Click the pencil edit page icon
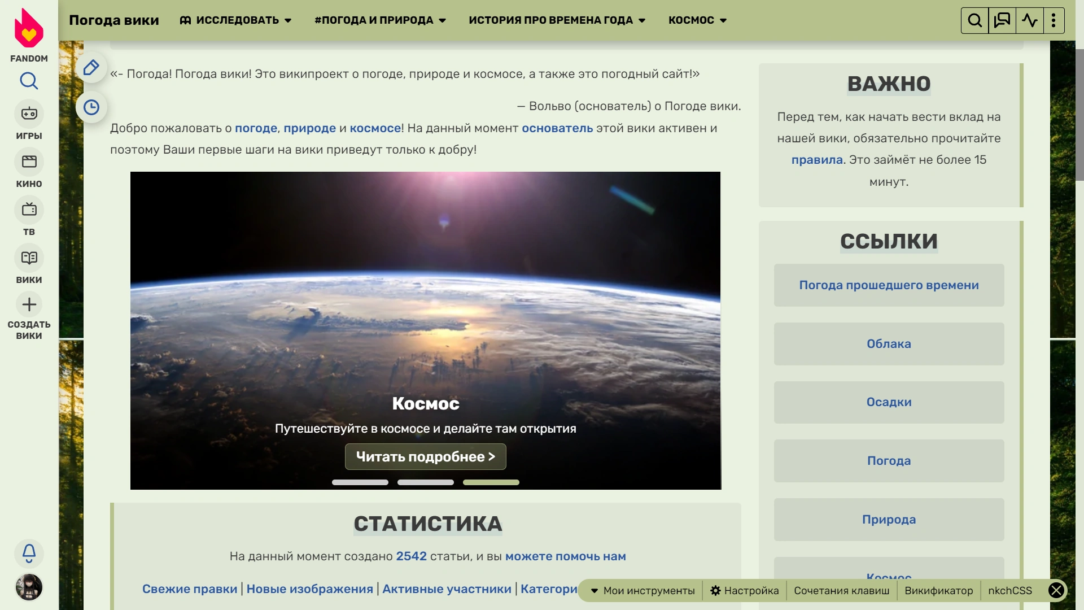This screenshot has width=1084, height=610. (91, 68)
